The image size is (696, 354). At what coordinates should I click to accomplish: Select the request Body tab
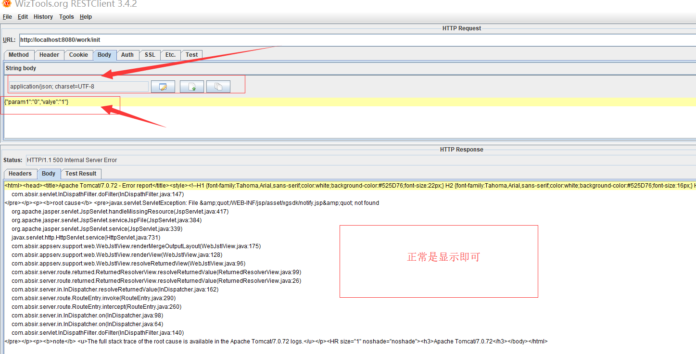point(104,55)
